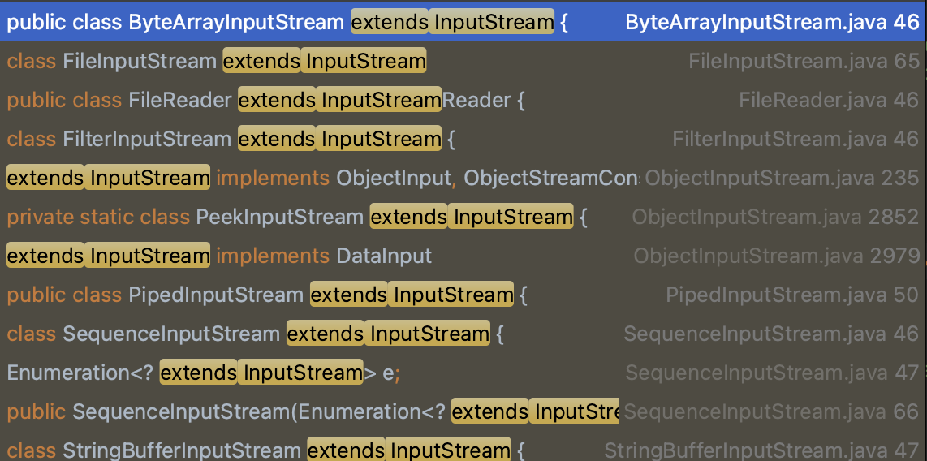
Task: Click the FileInputStream.java 65 file label
Action: pos(804,61)
